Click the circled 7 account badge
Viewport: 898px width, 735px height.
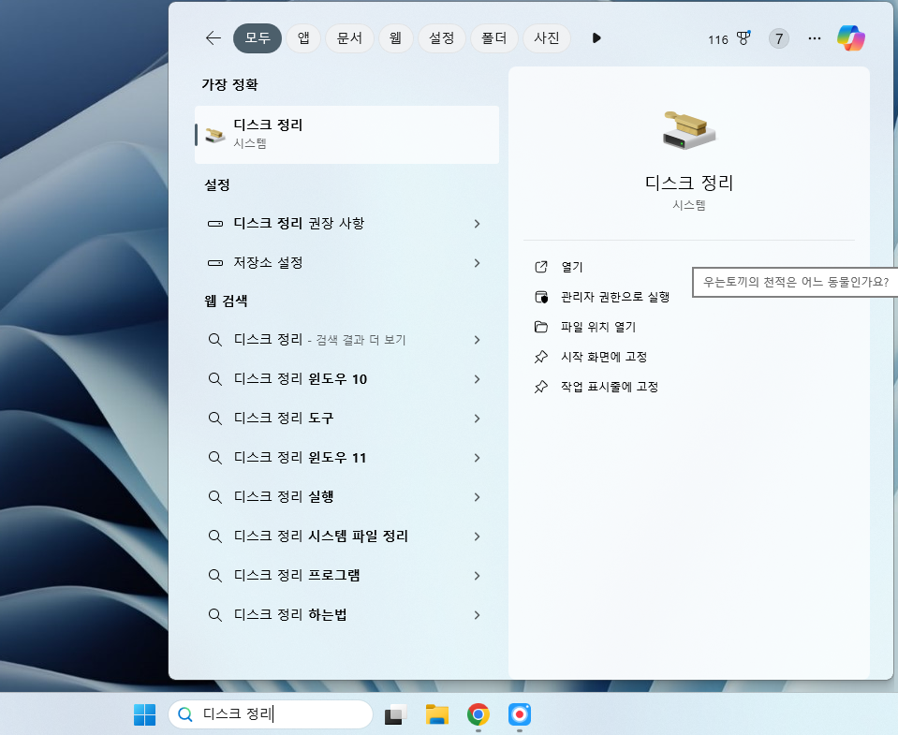[x=779, y=38]
